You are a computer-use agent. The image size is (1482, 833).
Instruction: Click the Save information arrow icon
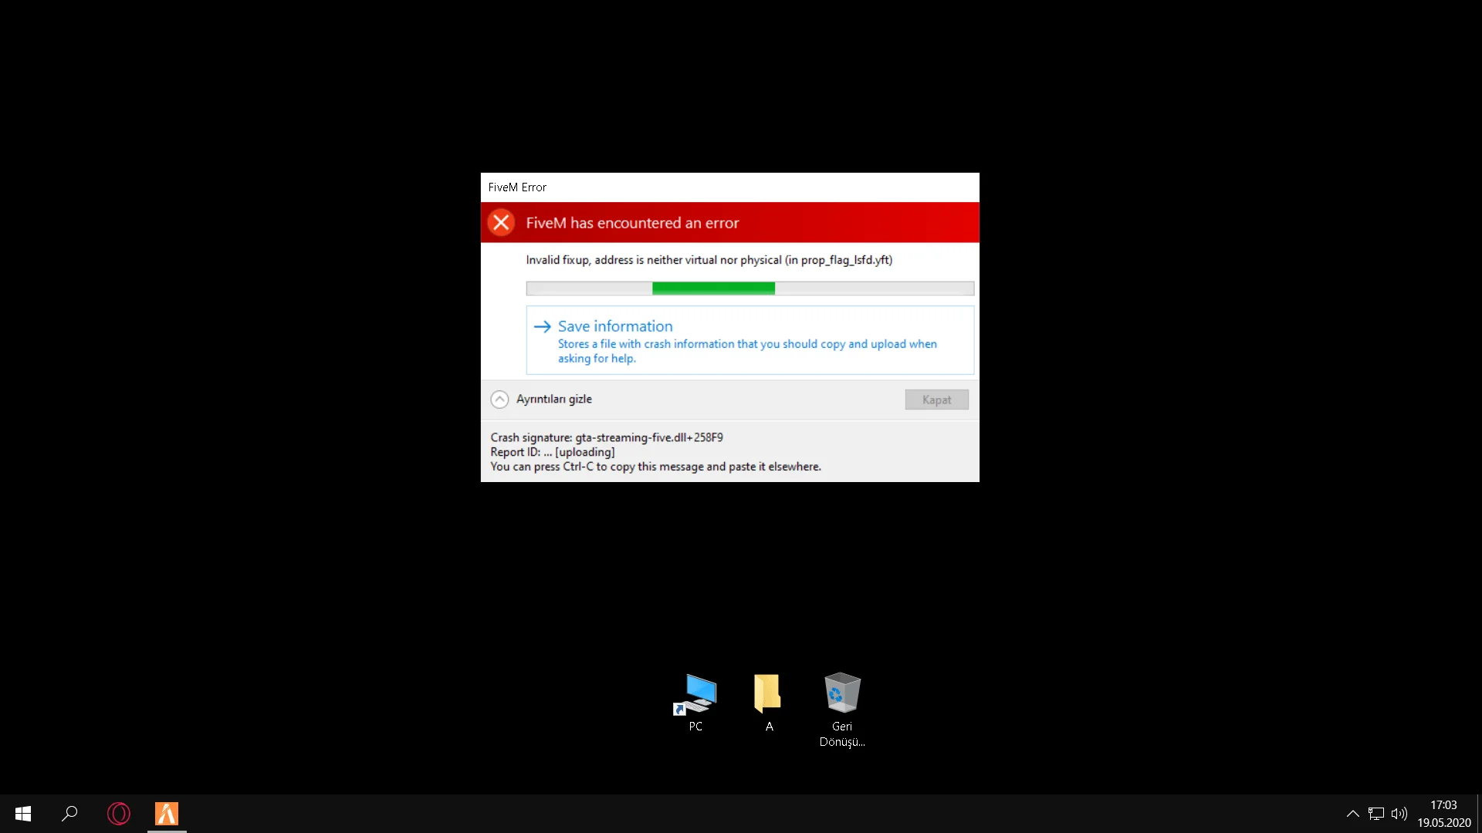tap(542, 327)
